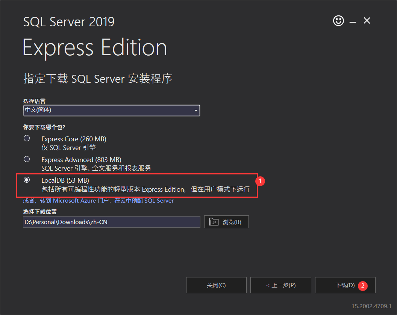The height and width of the screenshot is (315, 397).
Task: Select the Express Core (260 MB) radio button
Action: tap(27, 138)
